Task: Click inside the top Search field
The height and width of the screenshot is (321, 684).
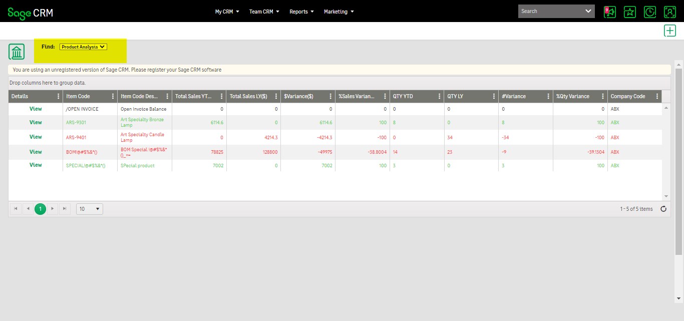Action: coord(549,11)
